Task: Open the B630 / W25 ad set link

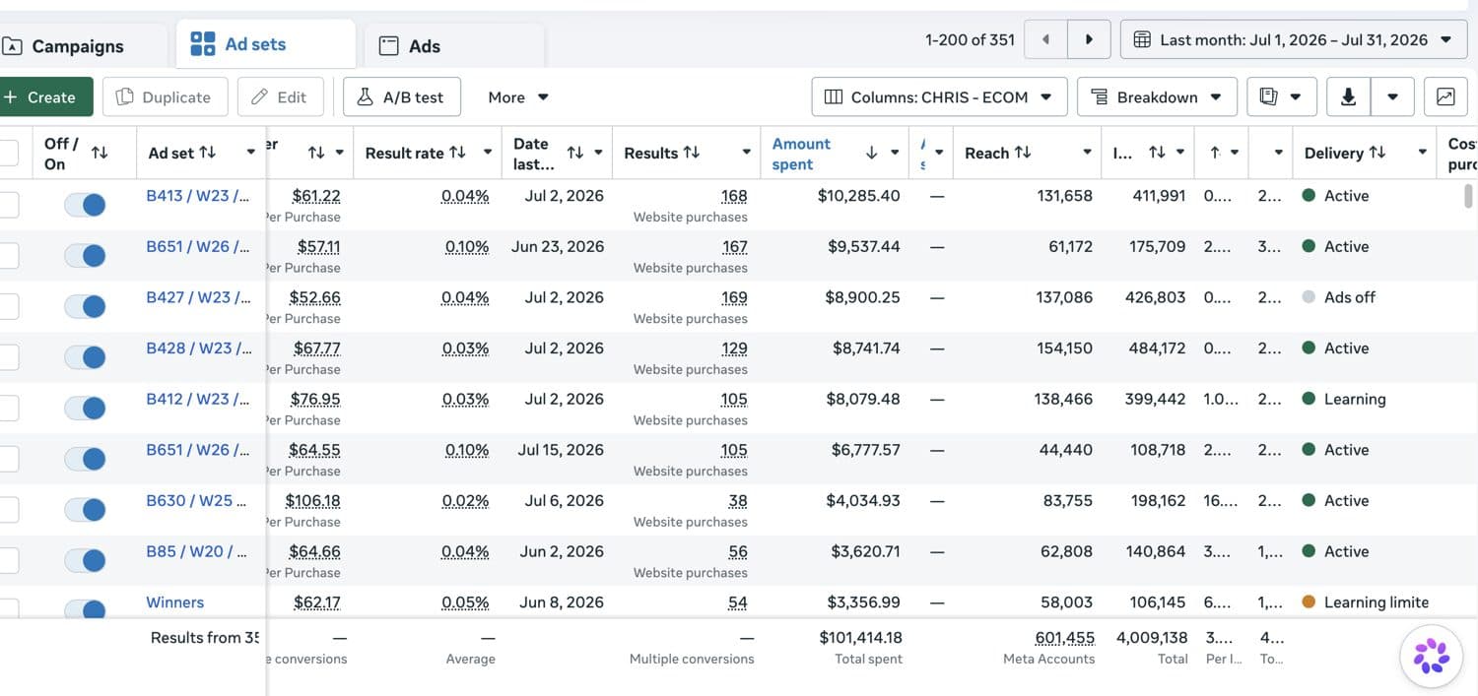Action: click(x=196, y=500)
